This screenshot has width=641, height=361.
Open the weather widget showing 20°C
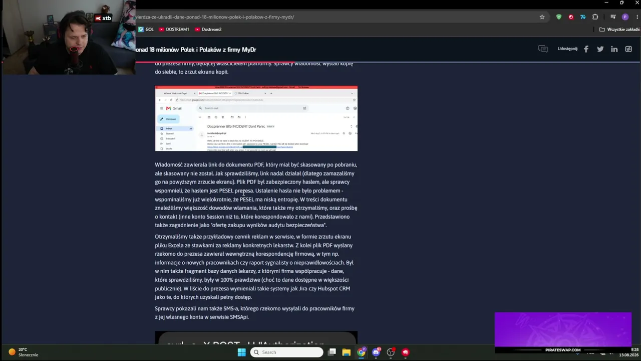[23, 352]
